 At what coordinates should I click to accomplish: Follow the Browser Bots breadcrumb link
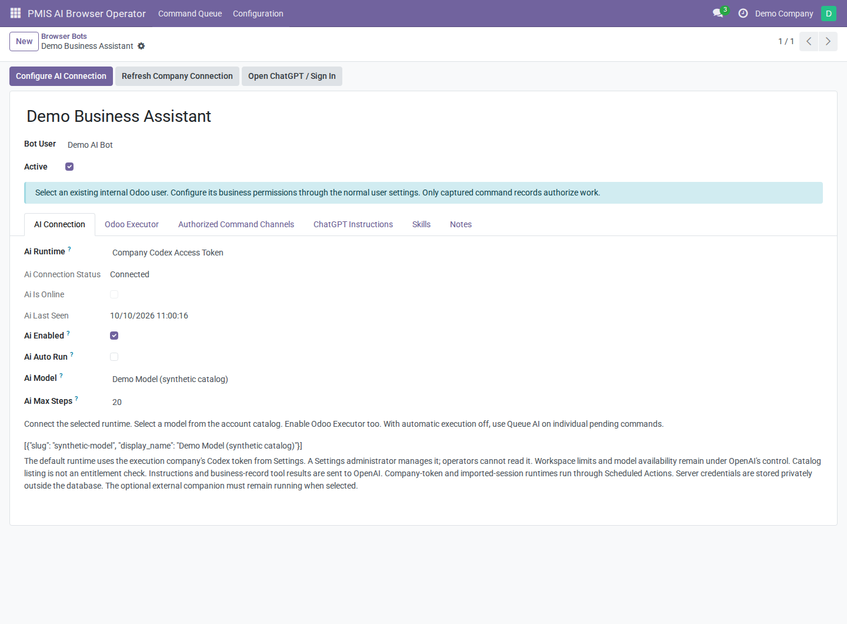[x=64, y=36]
